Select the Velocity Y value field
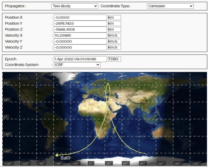Screen dimensions: 208x167 pyautogui.click(x=80, y=41)
